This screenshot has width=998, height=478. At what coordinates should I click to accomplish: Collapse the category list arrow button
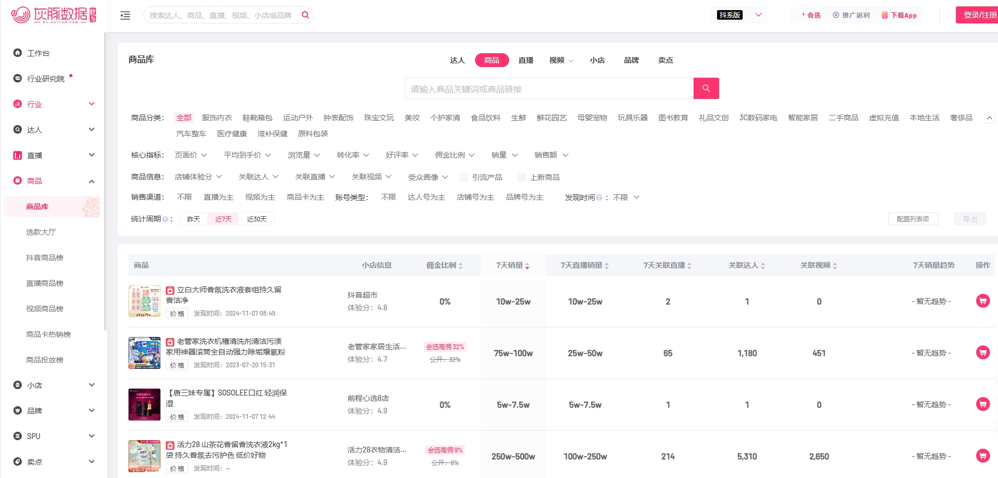(x=989, y=118)
